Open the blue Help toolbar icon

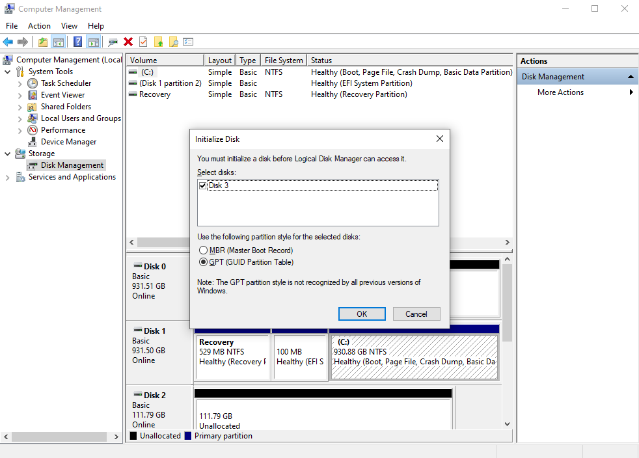tap(77, 42)
